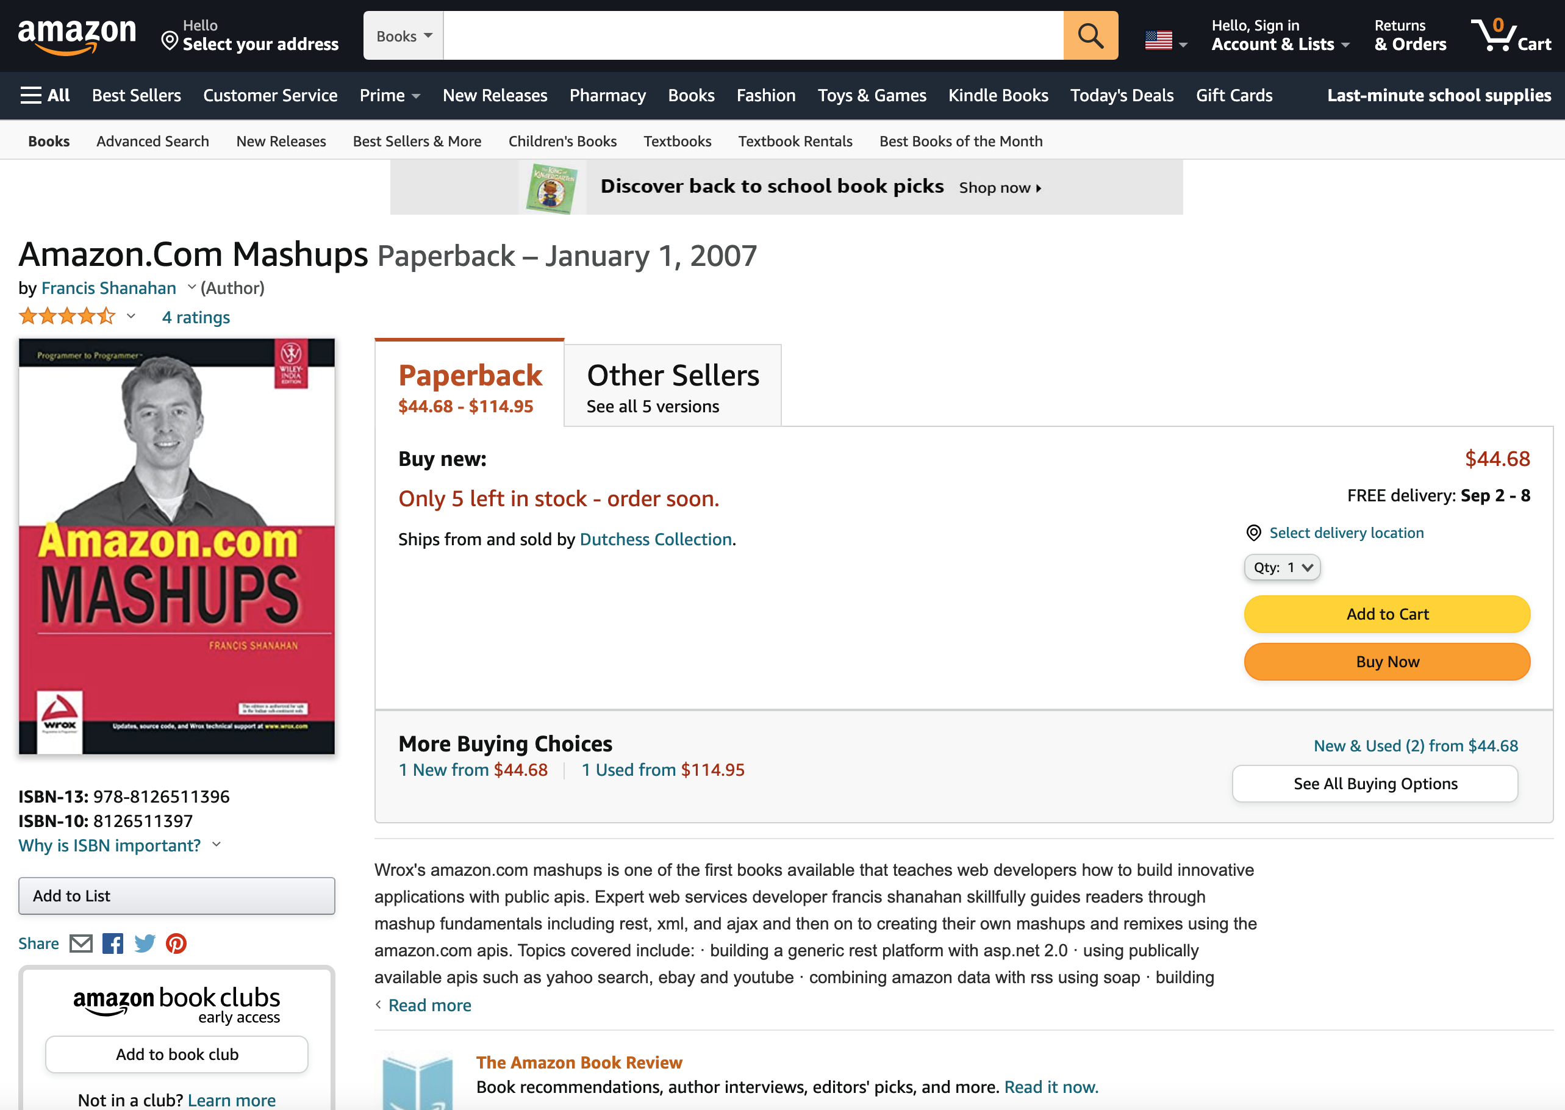Viewport: 1565px width, 1110px height.
Task: Expand the star ratings breakdown chevron
Action: pyautogui.click(x=131, y=316)
